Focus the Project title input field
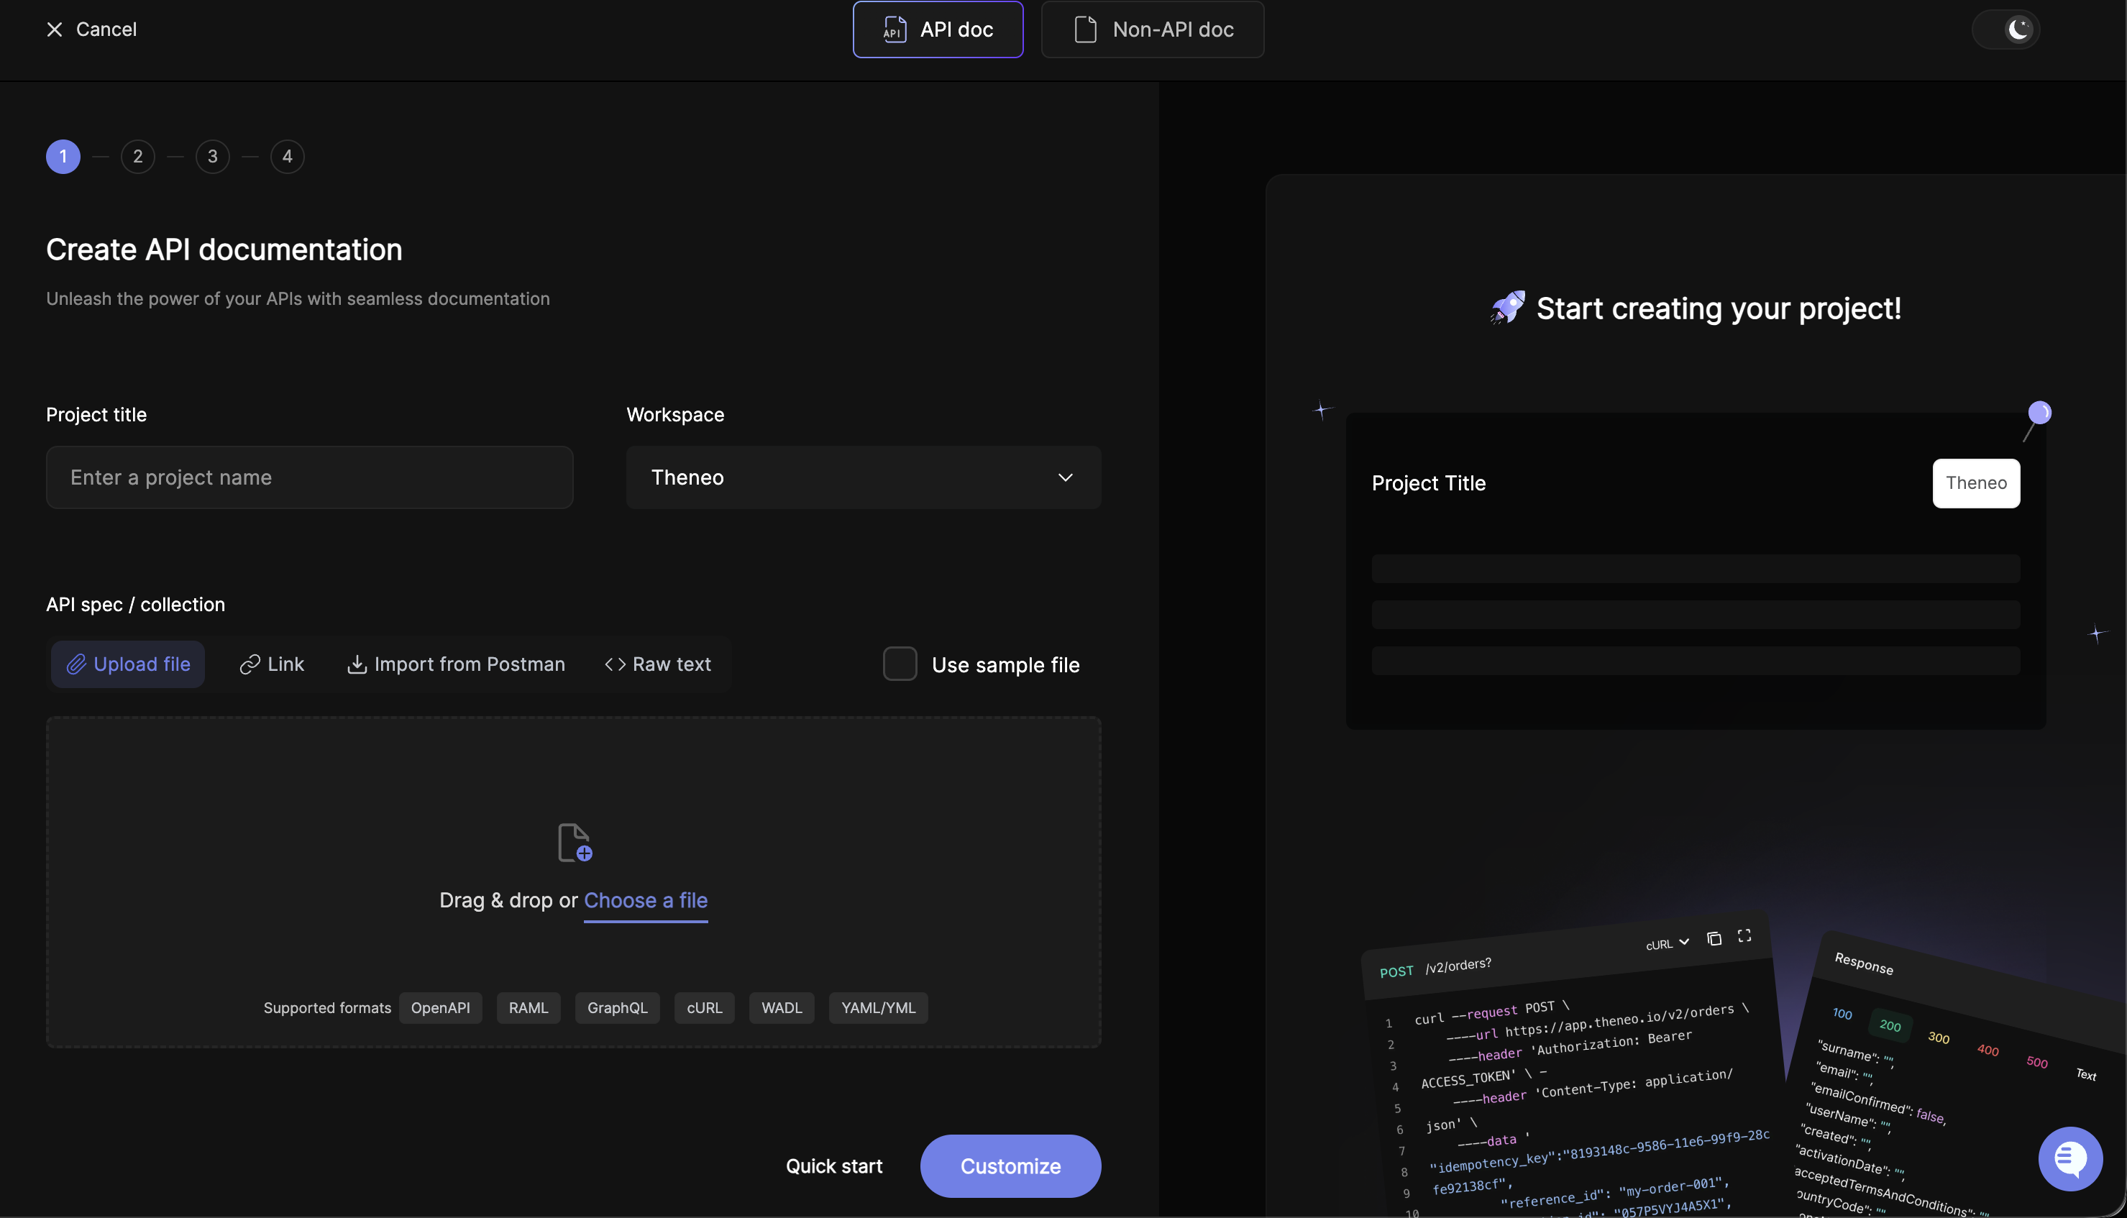The height and width of the screenshot is (1218, 2127). coord(309,477)
